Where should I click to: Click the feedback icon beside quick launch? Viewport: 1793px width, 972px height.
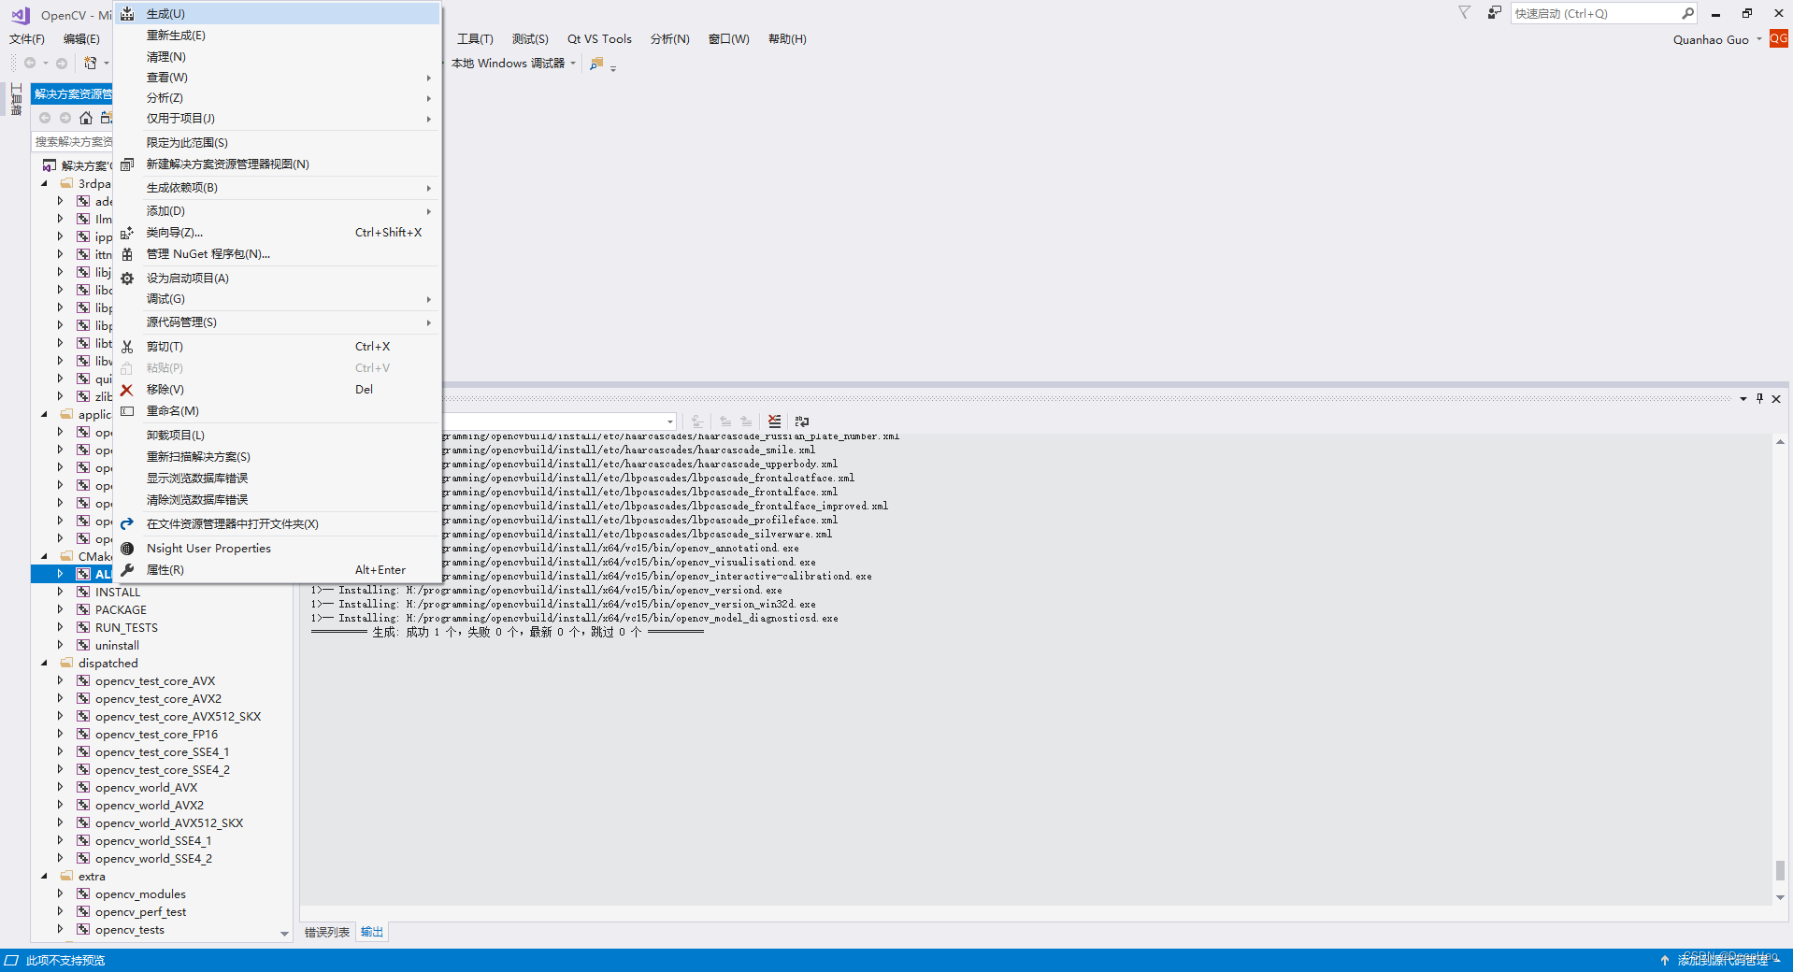(x=1494, y=13)
